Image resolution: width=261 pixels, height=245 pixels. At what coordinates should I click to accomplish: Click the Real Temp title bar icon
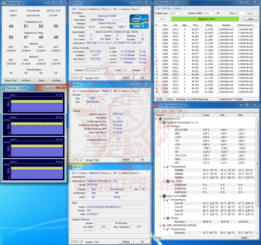point(4,3)
